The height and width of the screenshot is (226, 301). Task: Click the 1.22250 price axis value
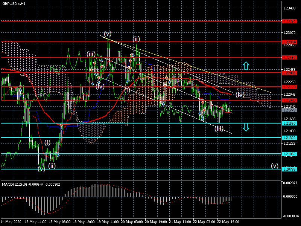point(289,82)
